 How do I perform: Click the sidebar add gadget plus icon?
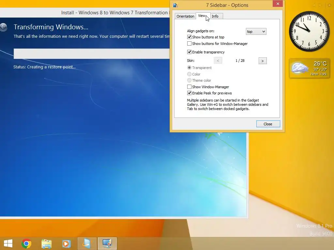[329, 5]
